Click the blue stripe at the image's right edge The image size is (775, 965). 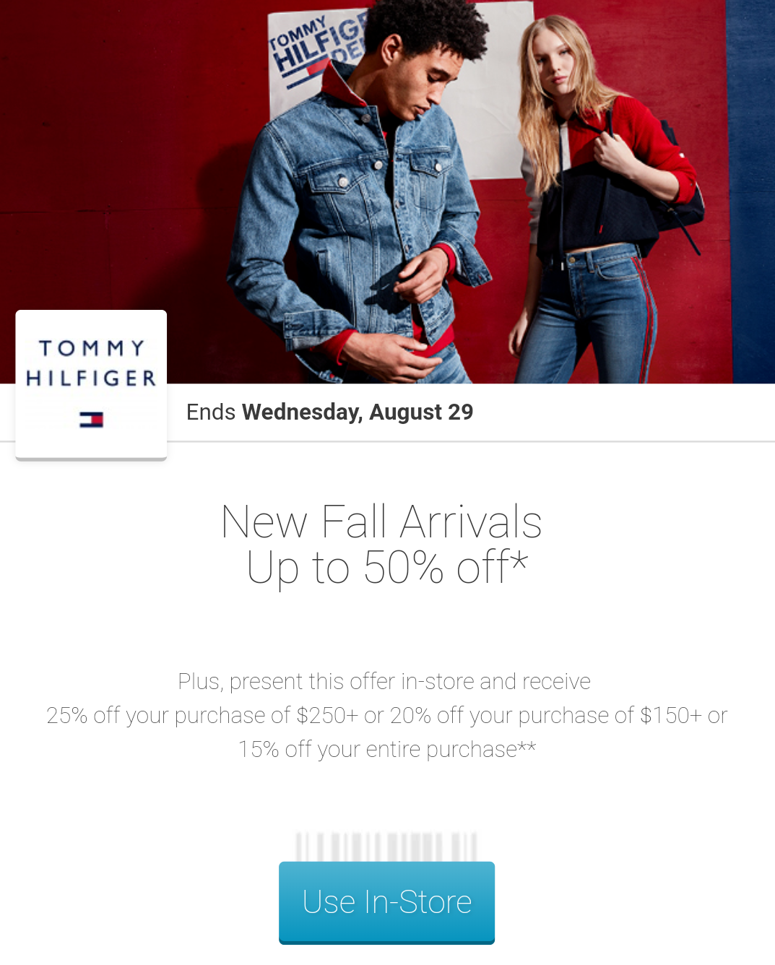click(751, 191)
